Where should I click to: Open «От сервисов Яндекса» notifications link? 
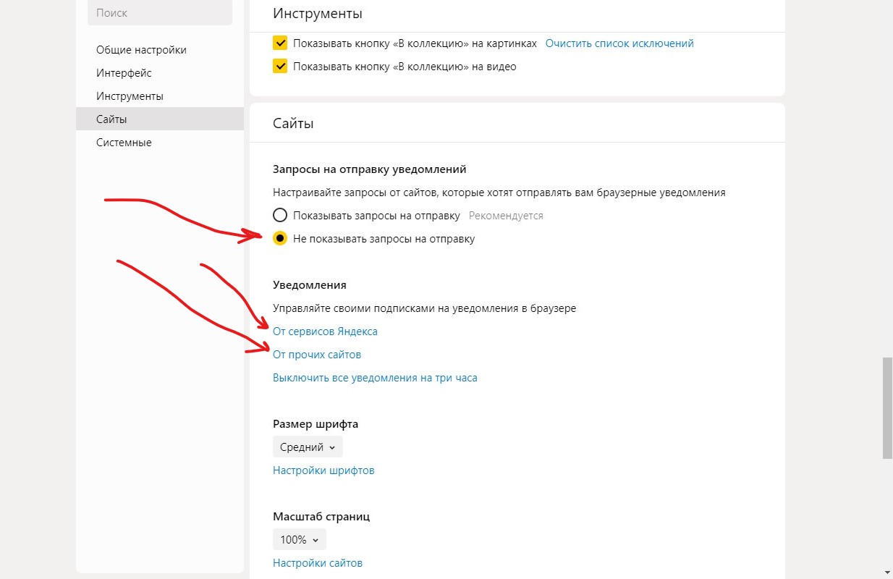(x=325, y=331)
